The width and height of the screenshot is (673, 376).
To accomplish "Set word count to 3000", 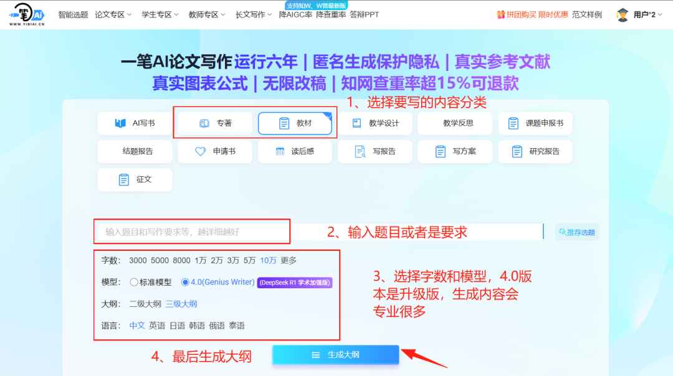I will 138,261.
